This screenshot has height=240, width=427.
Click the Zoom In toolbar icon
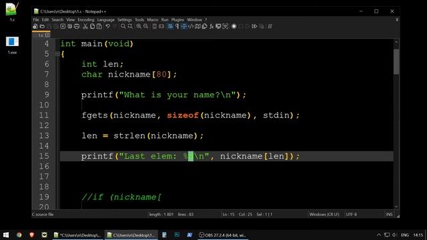click(139, 27)
